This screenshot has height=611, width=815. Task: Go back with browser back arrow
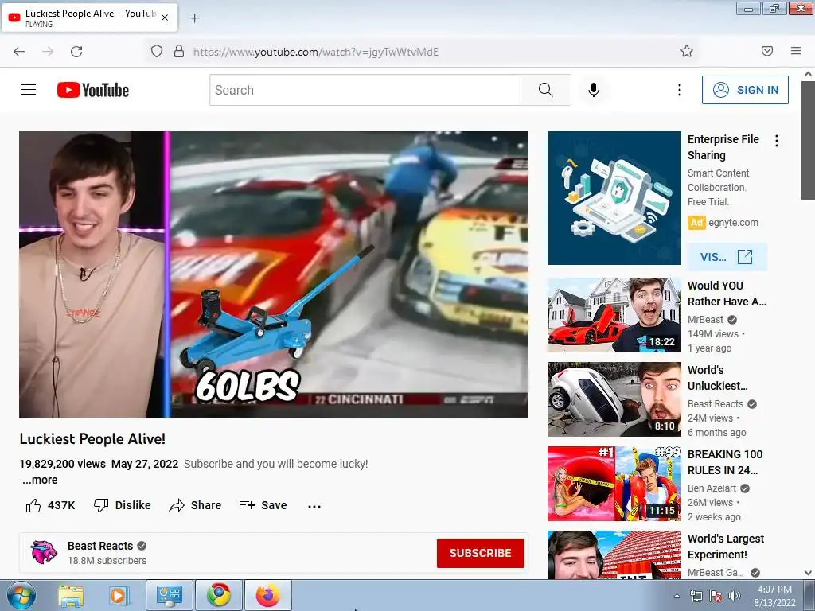click(19, 52)
